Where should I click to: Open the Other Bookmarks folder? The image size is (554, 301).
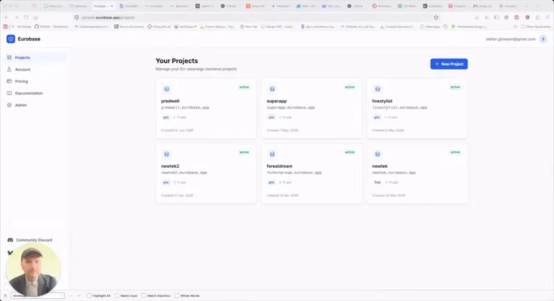[536, 26]
